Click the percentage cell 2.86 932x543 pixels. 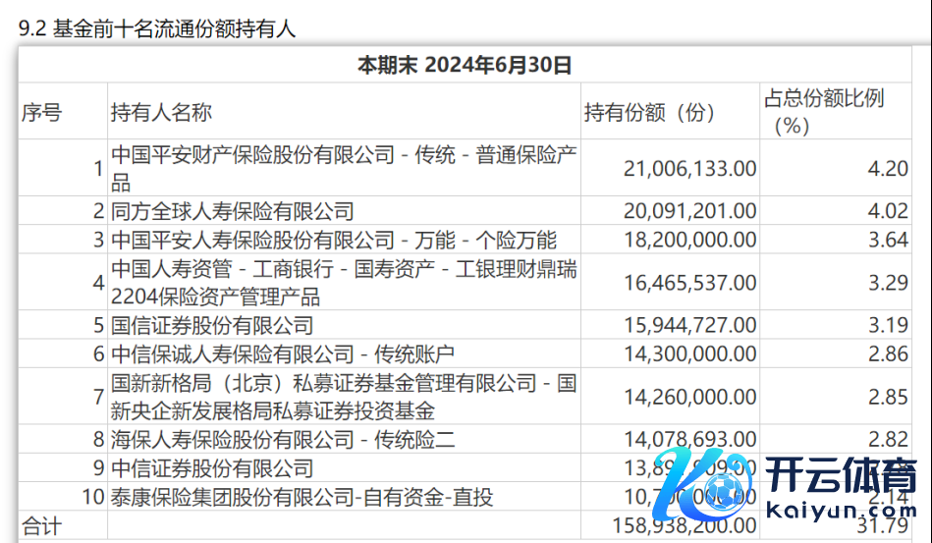click(888, 354)
